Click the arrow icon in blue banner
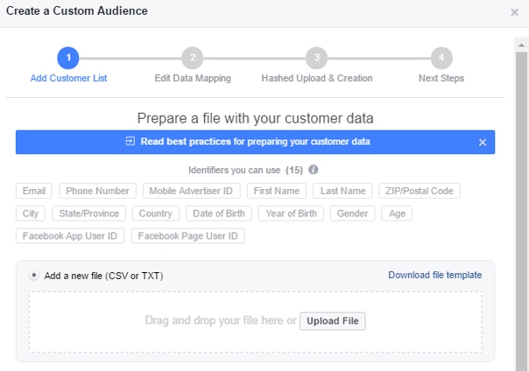Viewport: 529px width, 371px height. [x=130, y=141]
